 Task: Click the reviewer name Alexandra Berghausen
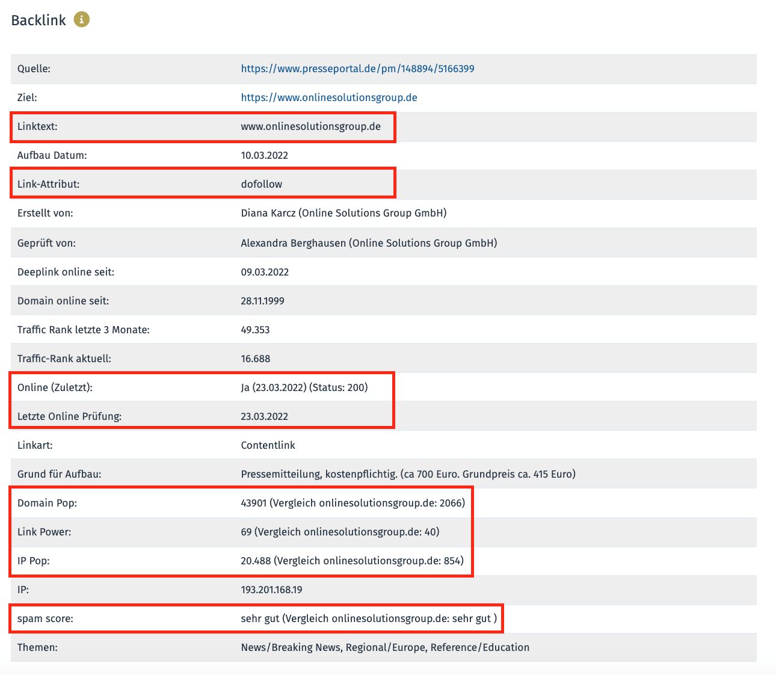tap(293, 243)
